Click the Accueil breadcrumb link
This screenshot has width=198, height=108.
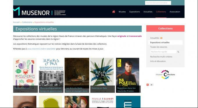[16, 22]
